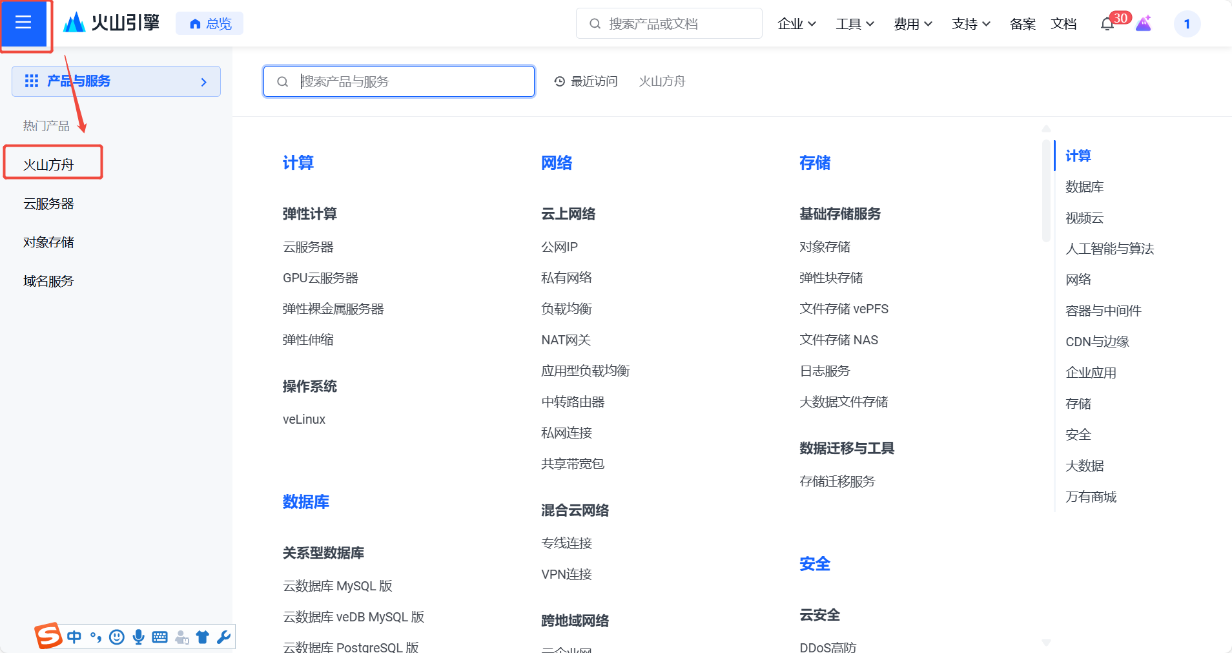Screen dimensions: 1232x653
Task: Open 日志服务 product
Action: coord(825,371)
